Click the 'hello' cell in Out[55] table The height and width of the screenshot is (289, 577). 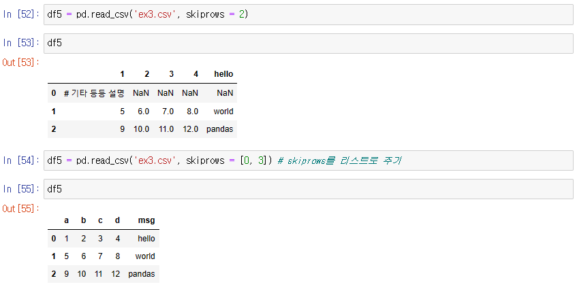[x=146, y=239]
